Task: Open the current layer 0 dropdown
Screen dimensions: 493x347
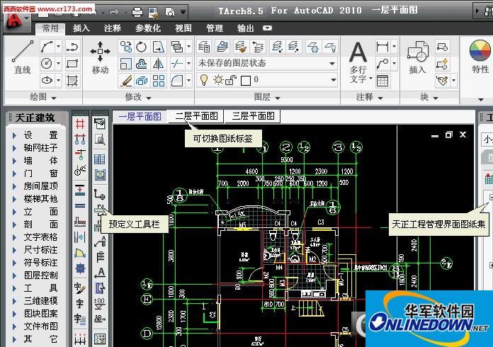Action: point(266,80)
